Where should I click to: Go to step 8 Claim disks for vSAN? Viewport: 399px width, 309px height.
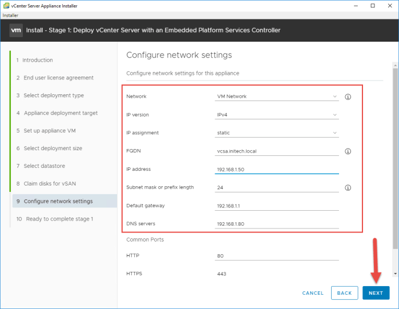[x=46, y=183]
